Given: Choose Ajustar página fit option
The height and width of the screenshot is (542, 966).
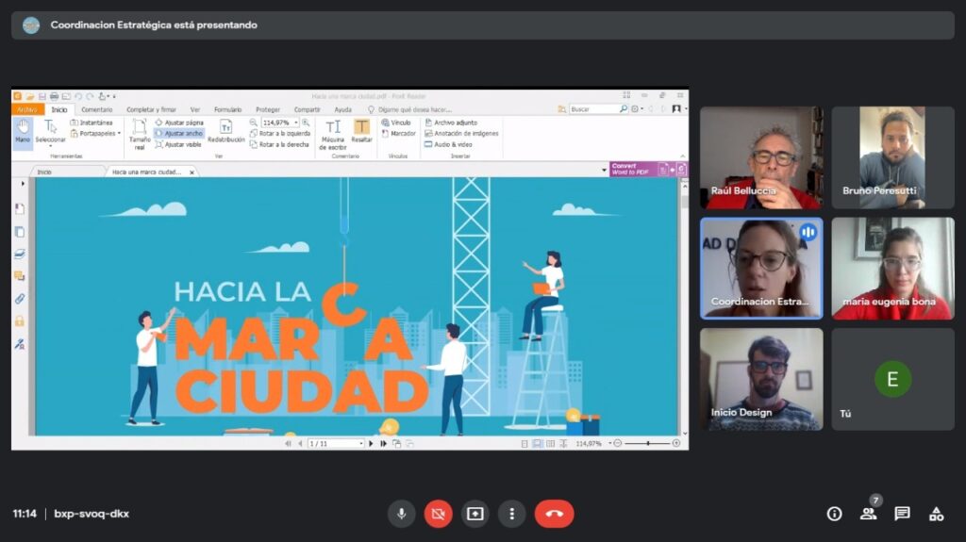Looking at the screenshot, I should [x=179, y=123].
